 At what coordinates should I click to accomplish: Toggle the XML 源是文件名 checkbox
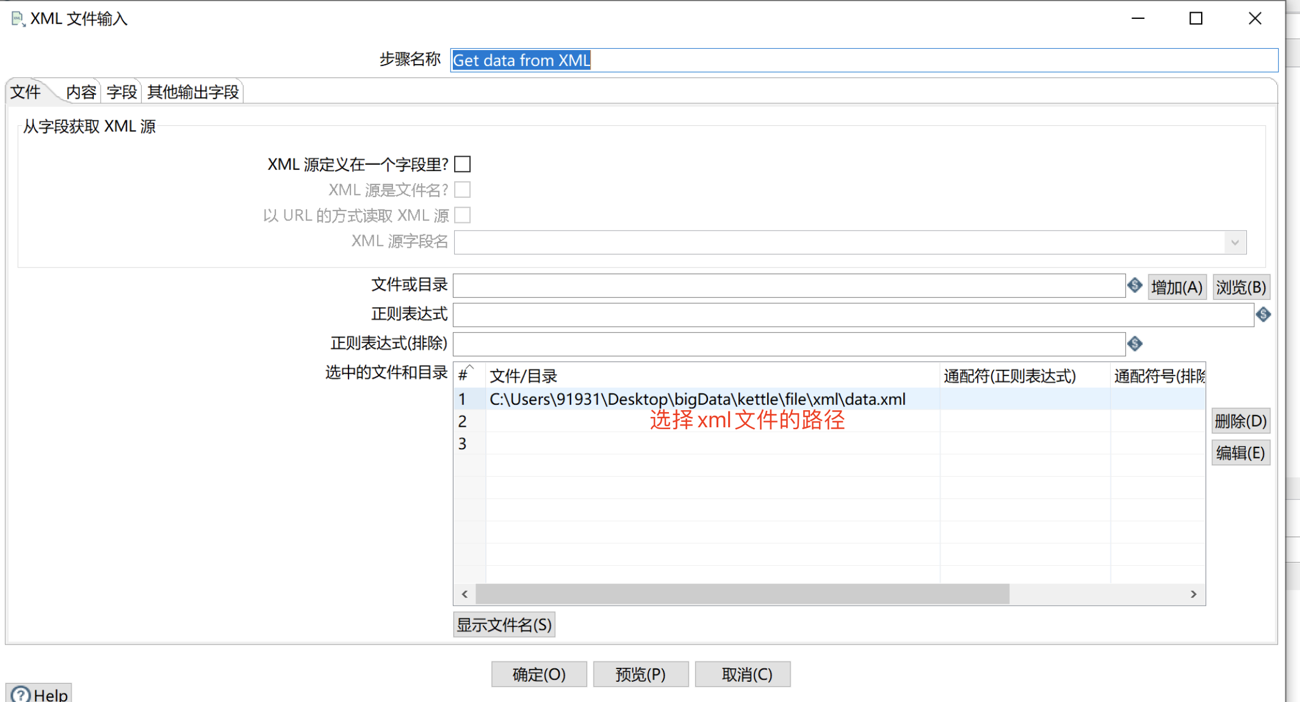463,189
